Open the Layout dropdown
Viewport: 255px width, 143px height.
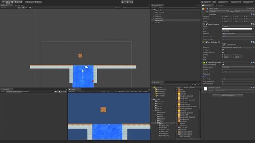pyautogui.click(x=248, y=2)
